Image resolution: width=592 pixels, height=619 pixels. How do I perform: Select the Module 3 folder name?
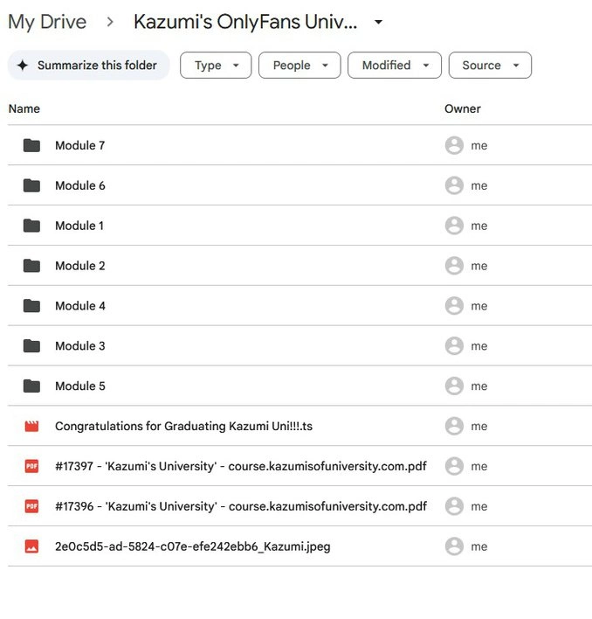(80, 346)
